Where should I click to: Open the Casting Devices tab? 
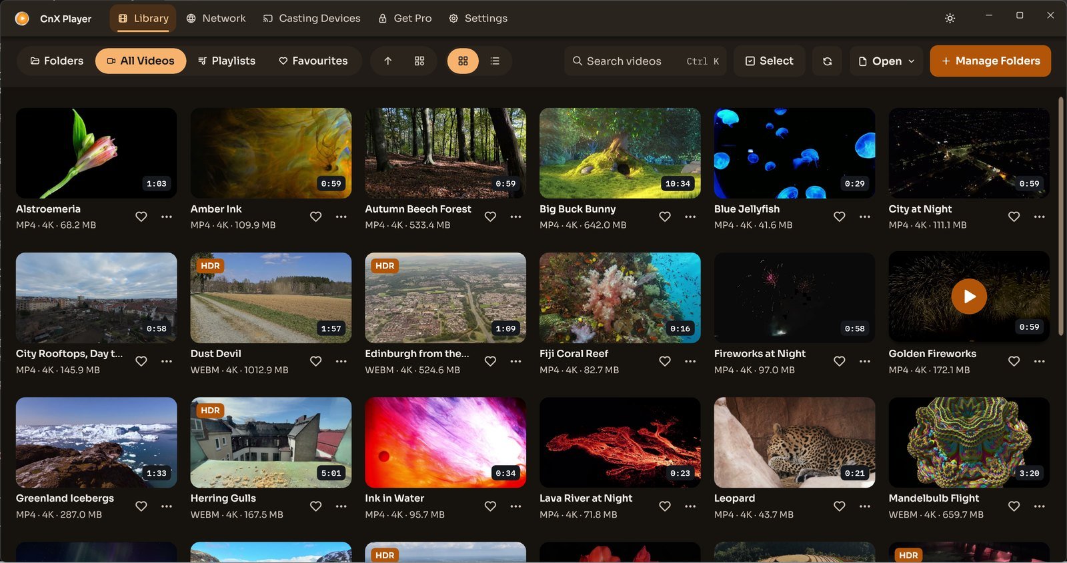click(x=311, y=19)
